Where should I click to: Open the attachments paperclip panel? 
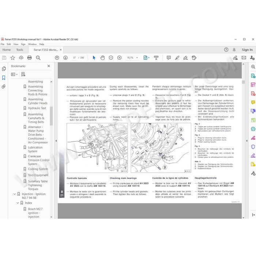[4, 86]
